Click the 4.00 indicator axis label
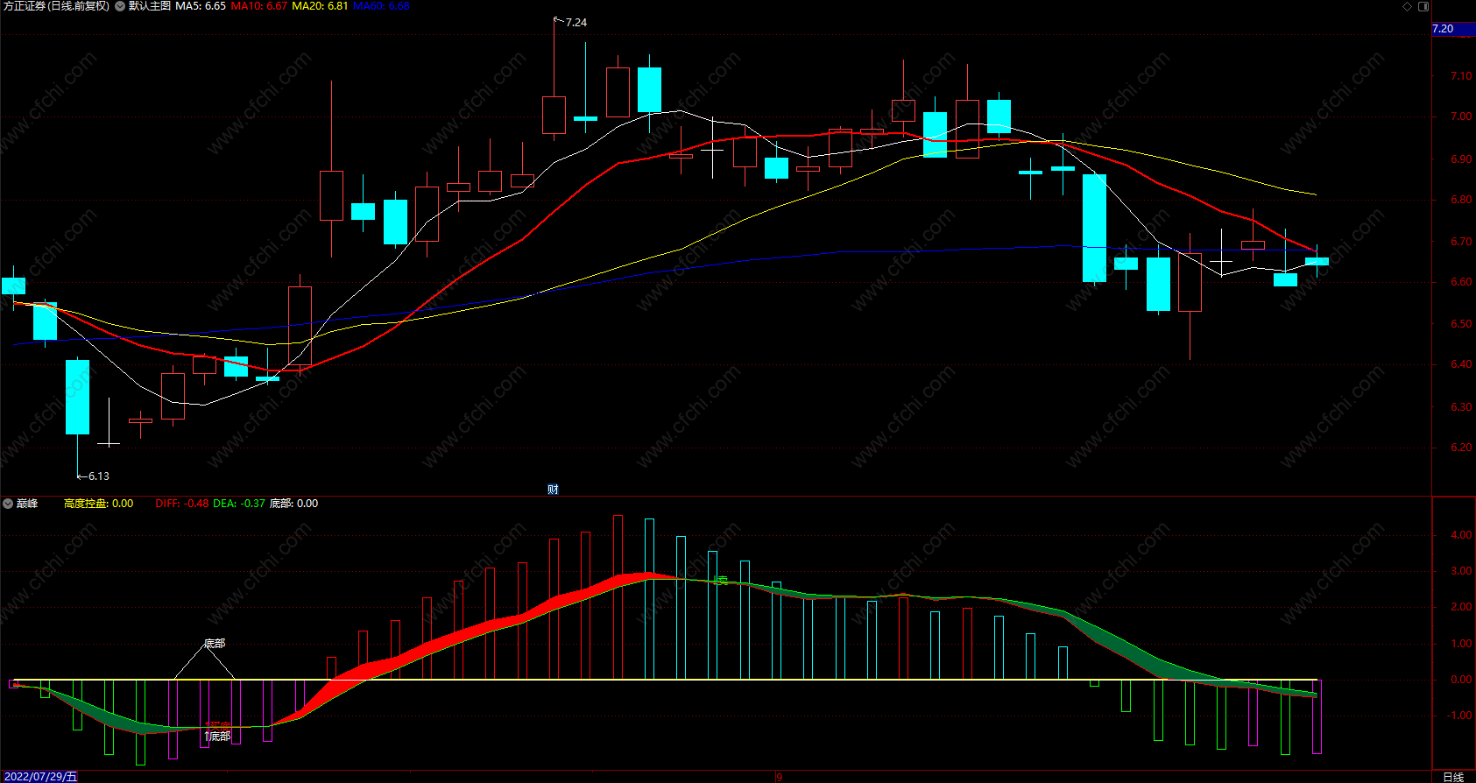The height and width of the screenshot is (783, 1476). pyautogui.click(x=1461, y=535)
